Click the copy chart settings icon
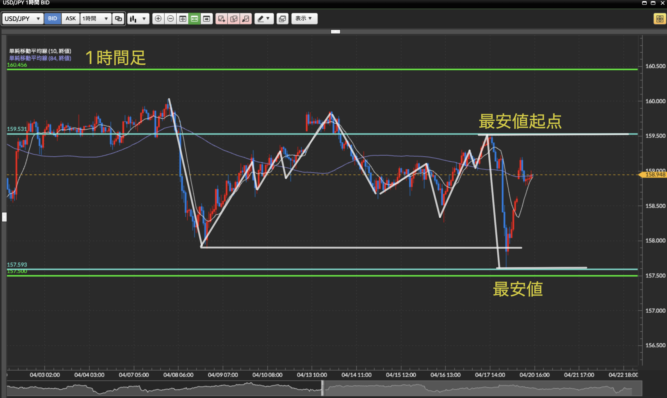Image resolution: width=667 pixels, height=398 pixels. [233, 18]
